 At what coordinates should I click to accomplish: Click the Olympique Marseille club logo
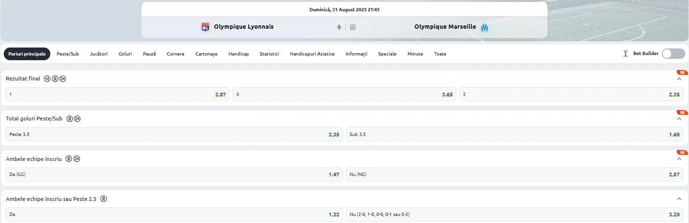pyautogui.click(x=485, y=27)
